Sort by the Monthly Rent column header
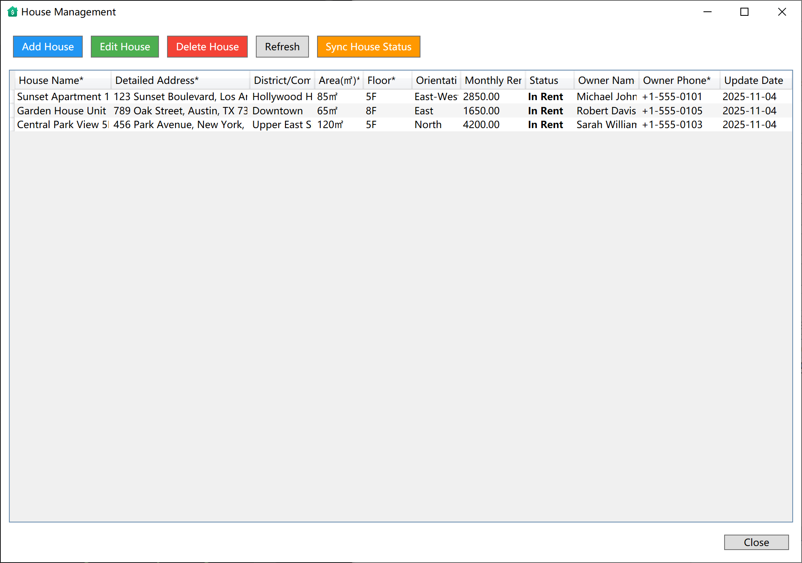 pos(493,80)
